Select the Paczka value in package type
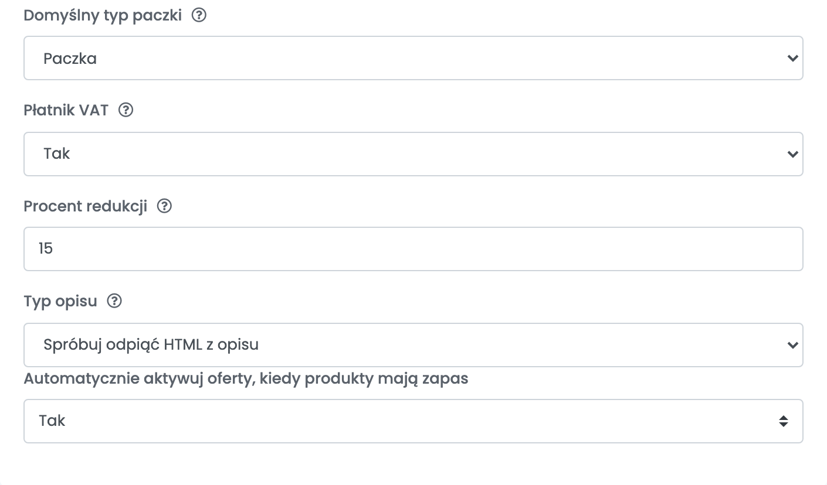The image size is (827, 485). tap(70, 59)
